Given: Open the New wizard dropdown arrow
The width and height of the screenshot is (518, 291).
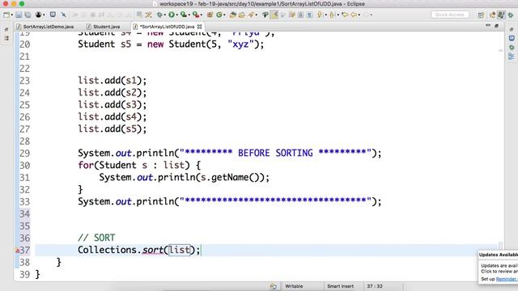Looking at the screenshot, I should [x=11, y=15].
